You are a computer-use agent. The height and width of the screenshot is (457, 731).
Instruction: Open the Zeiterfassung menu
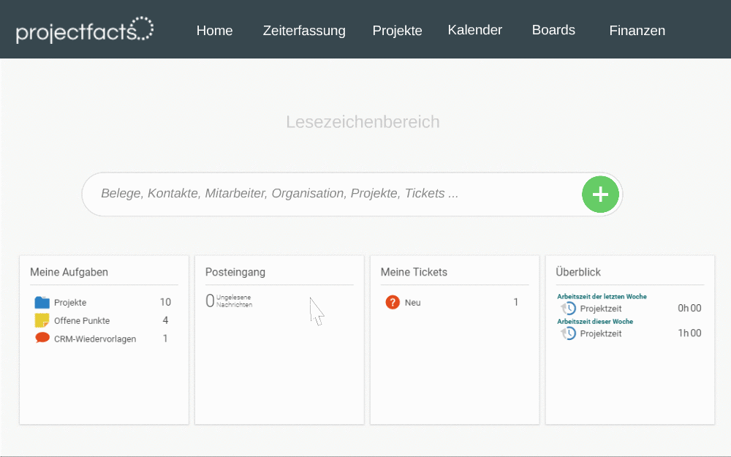(304, 30)
